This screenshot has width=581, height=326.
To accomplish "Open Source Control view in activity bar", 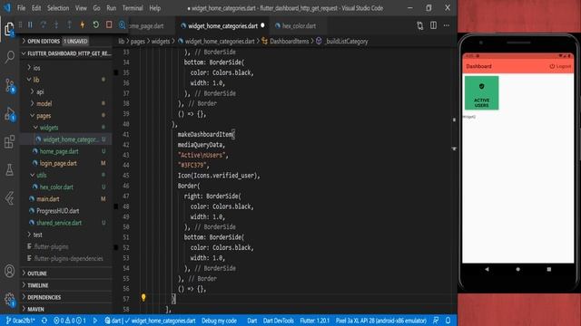I will (x=9, y=85).
